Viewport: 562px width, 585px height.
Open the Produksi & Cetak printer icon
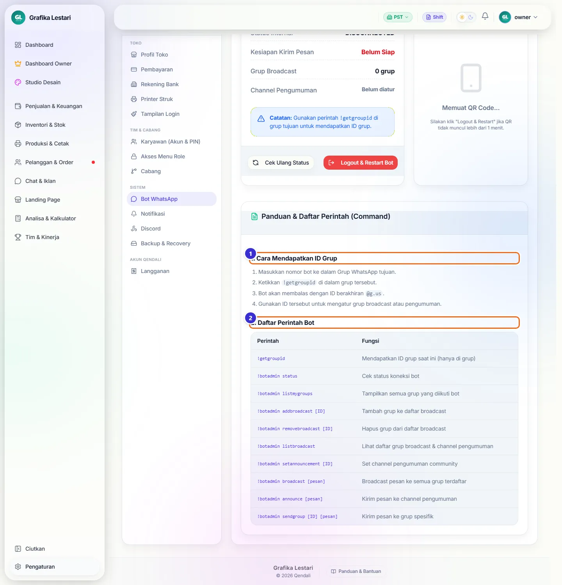pos(18,144)
